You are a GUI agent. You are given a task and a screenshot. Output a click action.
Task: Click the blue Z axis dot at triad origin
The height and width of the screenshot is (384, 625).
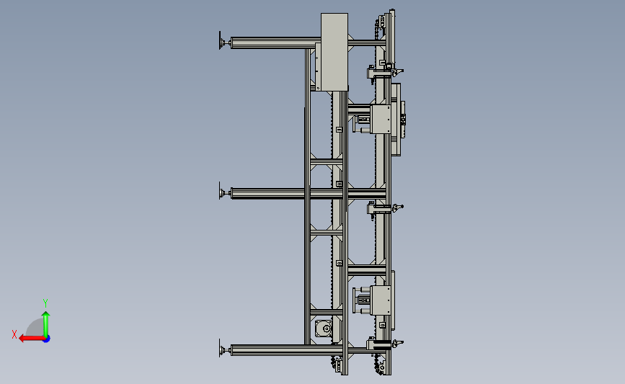(47, 339)
